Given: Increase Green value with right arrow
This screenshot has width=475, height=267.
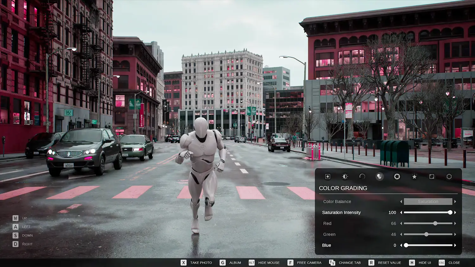Looking at the screenshot, I should (x=455, y=234).
